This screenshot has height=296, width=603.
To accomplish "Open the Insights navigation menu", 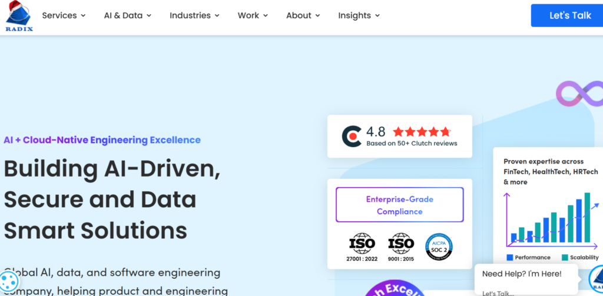I will click(x=359, y=15).
